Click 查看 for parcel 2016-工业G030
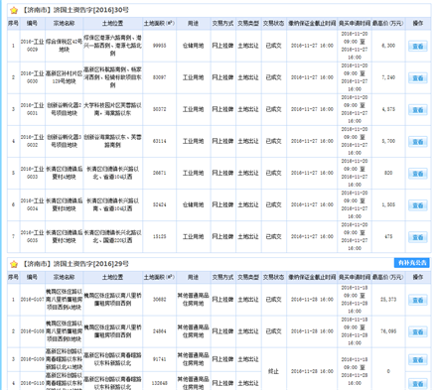This screenshot has height=390, width=437. 417,78
